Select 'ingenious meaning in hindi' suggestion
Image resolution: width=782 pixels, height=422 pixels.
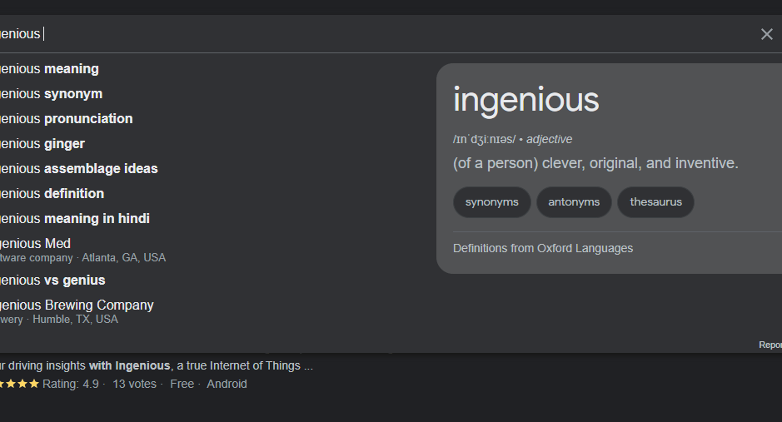pyautogui.click(x=75, y=219)
